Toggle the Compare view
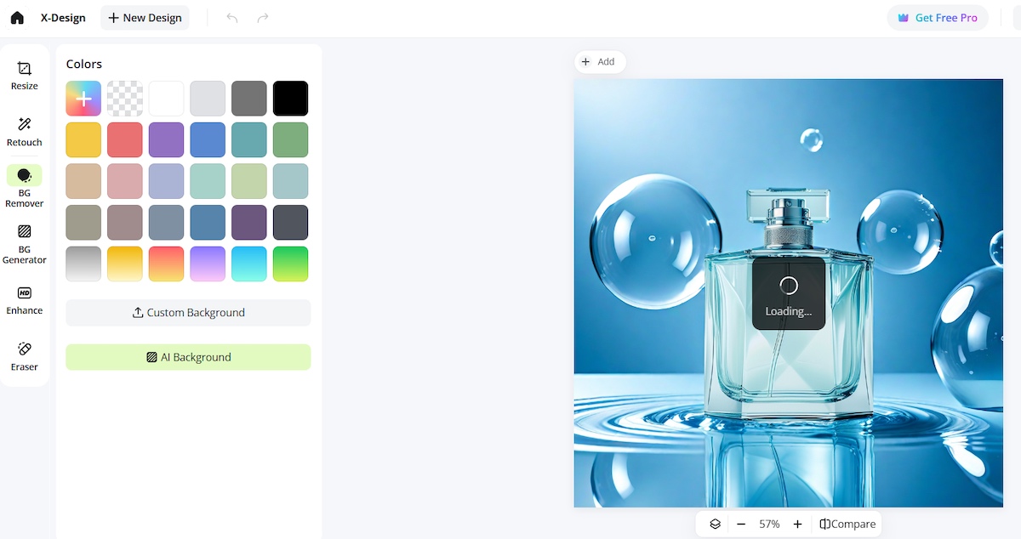The width and height of the screenshot is (1021, 539). (847, 525)
